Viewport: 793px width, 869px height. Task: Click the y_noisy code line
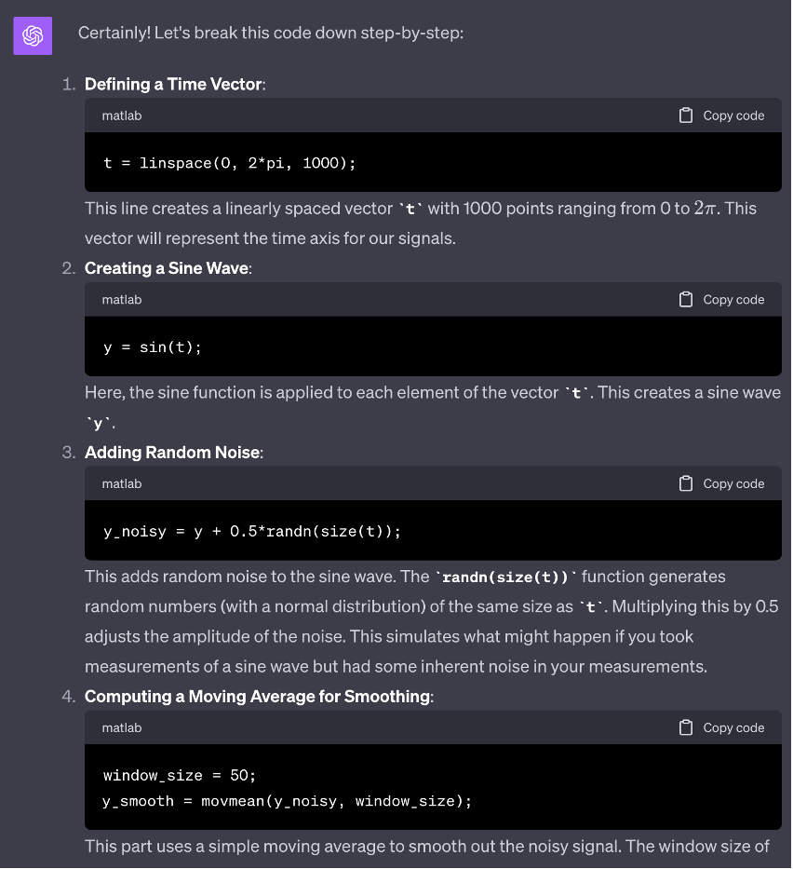pos(252,532)
